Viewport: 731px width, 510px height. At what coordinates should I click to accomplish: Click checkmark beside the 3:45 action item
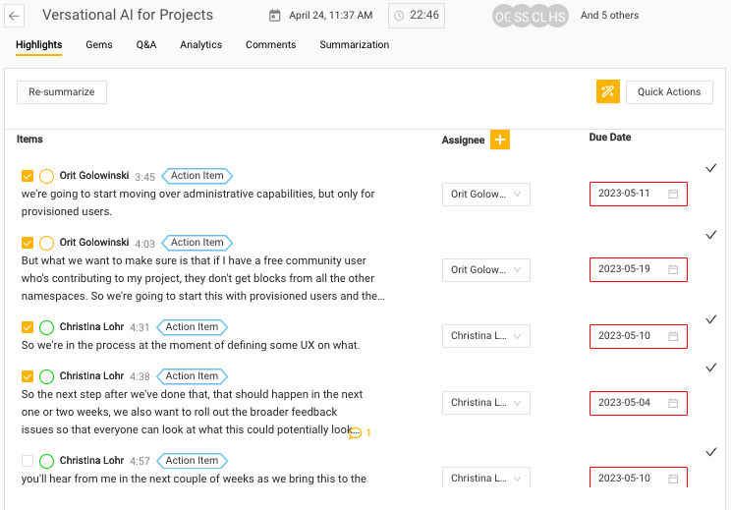[711, 168]
